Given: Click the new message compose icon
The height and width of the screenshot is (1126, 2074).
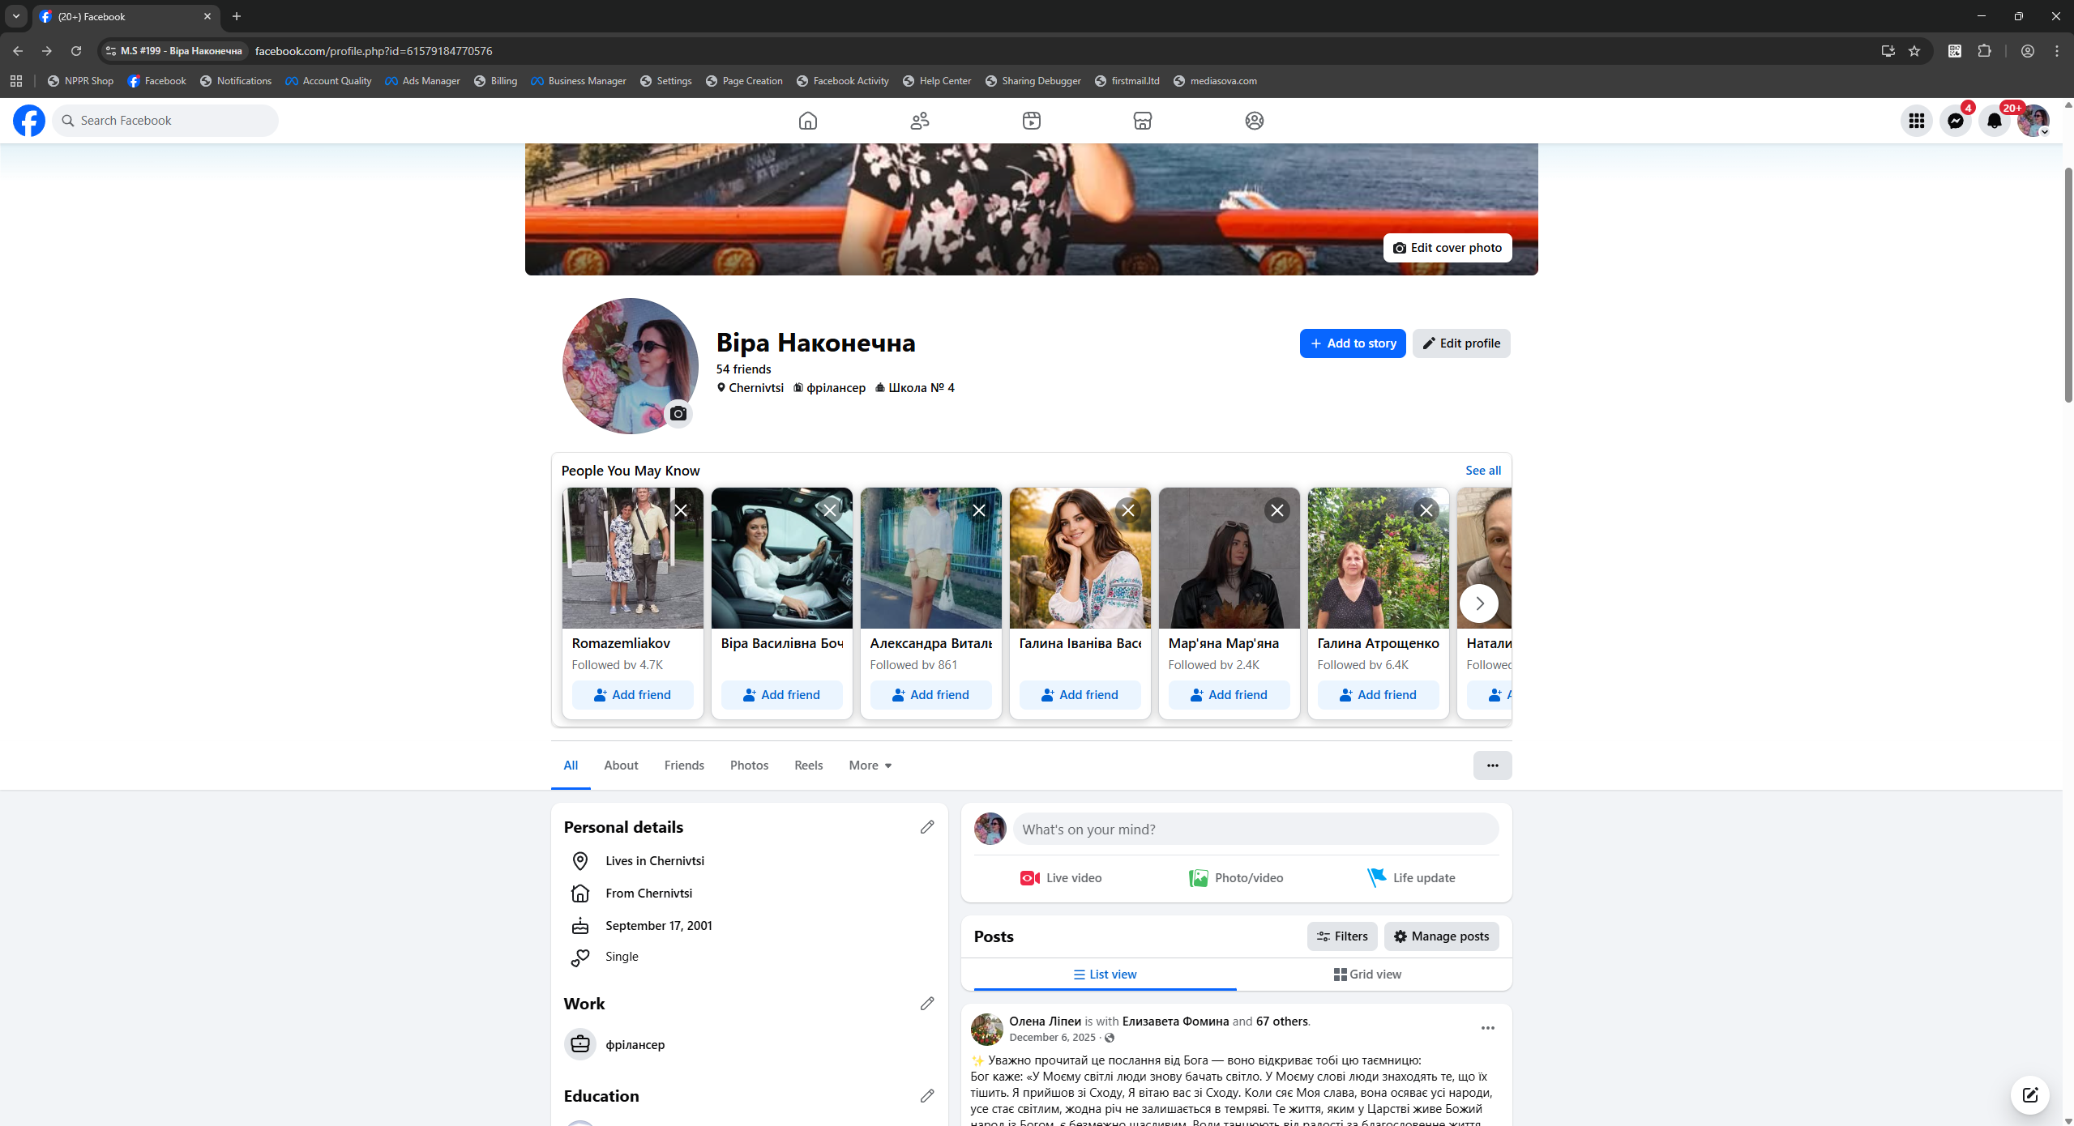Looking at the screenshot, I should (2029, 1095).
